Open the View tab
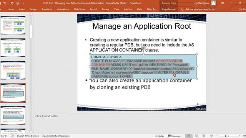The height and width of the screenshot is (138, 246). coord(116,9)
